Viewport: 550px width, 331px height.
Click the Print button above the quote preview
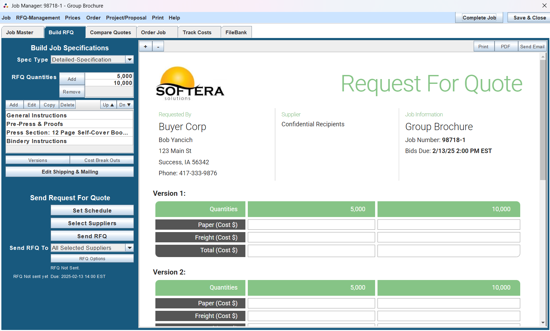click(x=484, y=46)
